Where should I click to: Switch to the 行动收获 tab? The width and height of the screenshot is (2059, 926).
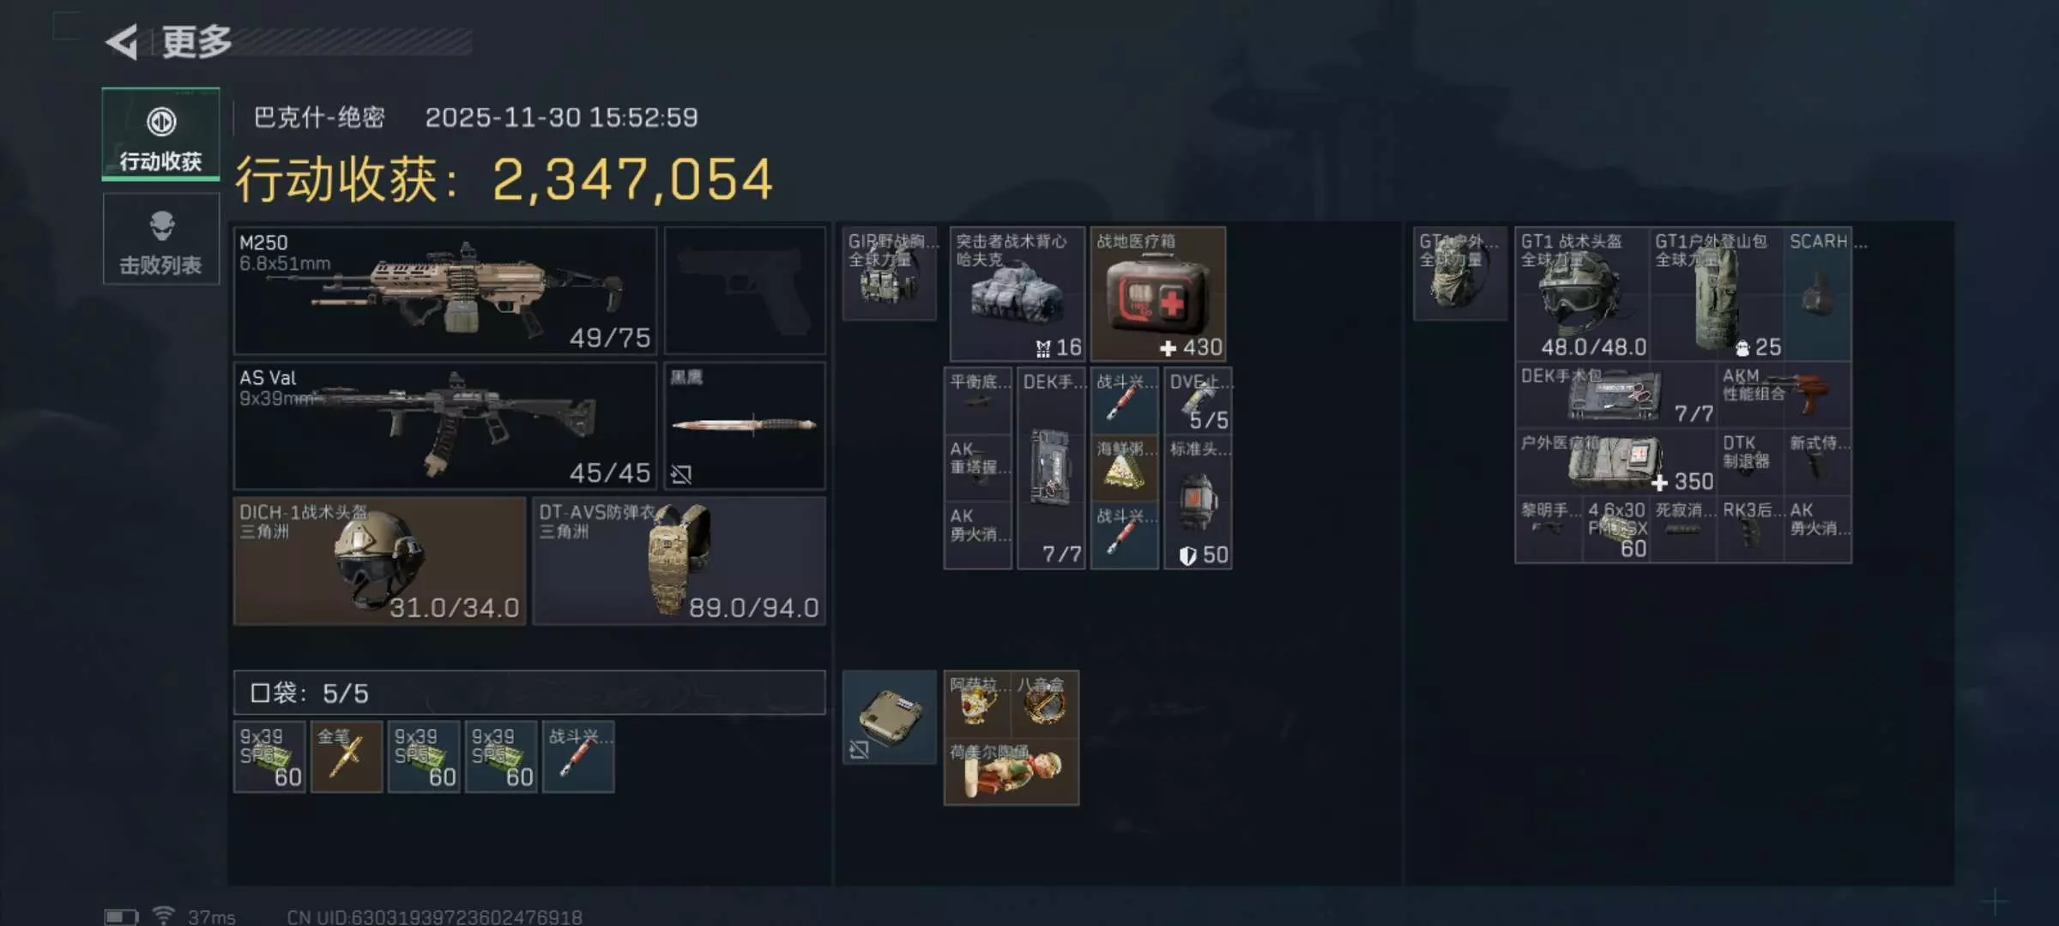point(160,135)
